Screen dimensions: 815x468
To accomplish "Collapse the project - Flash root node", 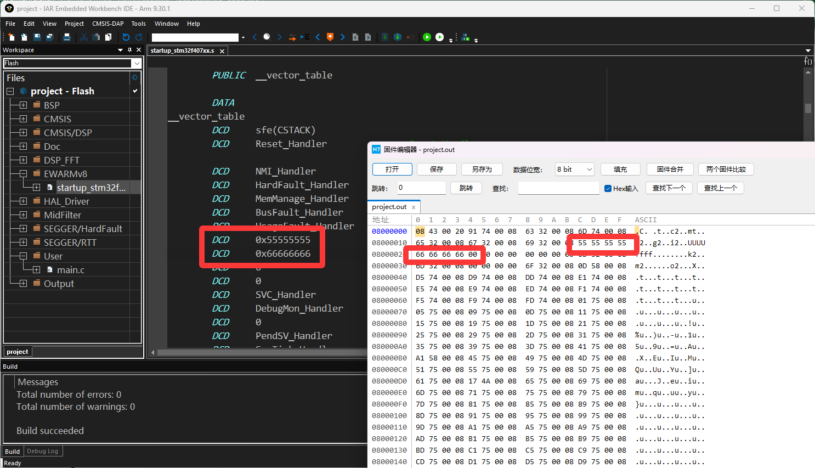I will coord(10,91).
